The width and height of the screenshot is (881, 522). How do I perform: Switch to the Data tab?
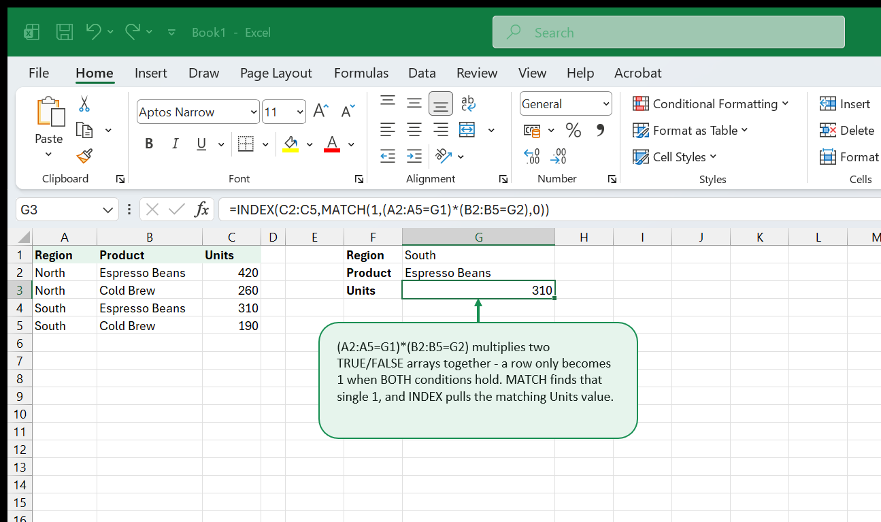422,73
